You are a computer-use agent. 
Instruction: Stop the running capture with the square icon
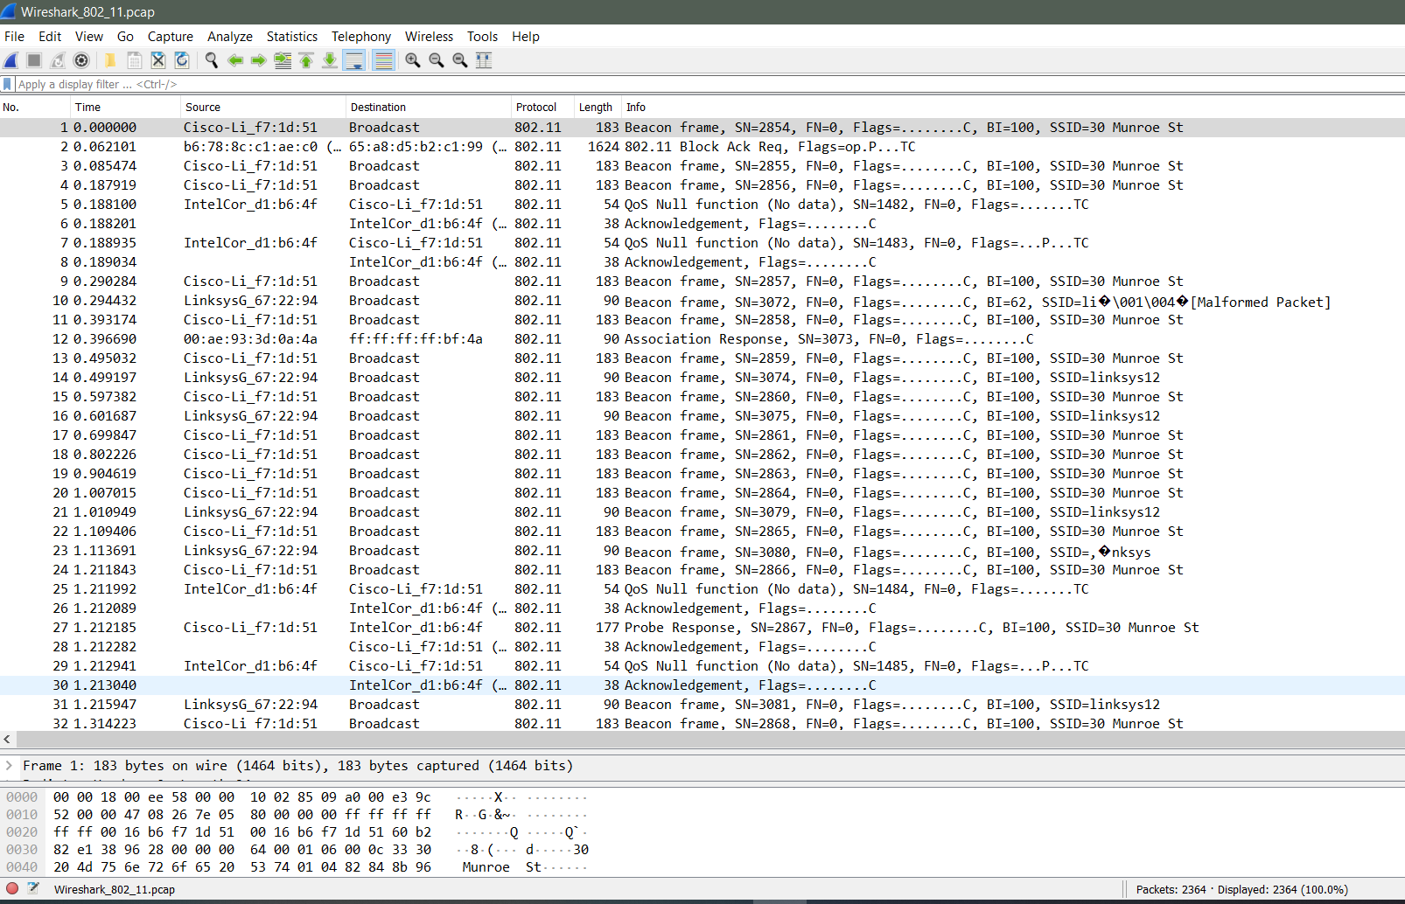34,60
